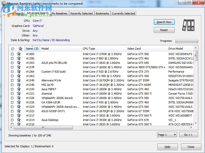Bookmark baseline #1400 with its star

click(x=19, y=54)
